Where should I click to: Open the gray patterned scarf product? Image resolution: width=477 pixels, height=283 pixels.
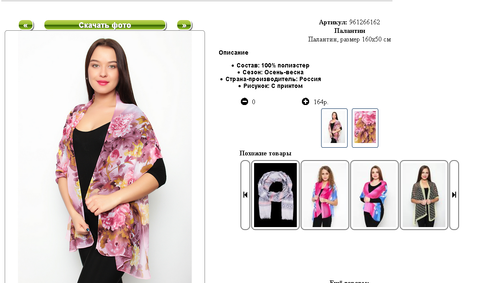pos(275,195)
